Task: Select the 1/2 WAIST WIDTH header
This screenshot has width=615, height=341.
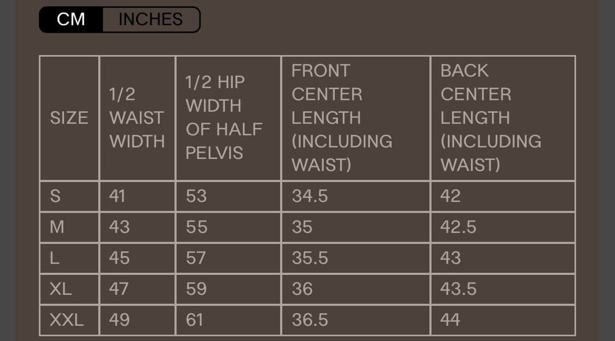Action: click(137, 117)
